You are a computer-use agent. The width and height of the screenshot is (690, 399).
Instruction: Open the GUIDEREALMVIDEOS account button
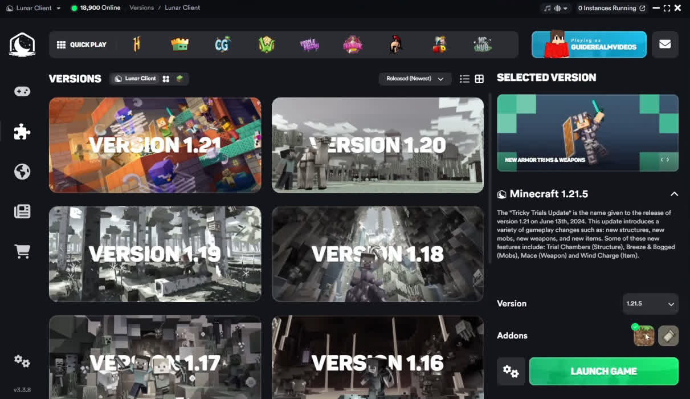tap(589, 44)
